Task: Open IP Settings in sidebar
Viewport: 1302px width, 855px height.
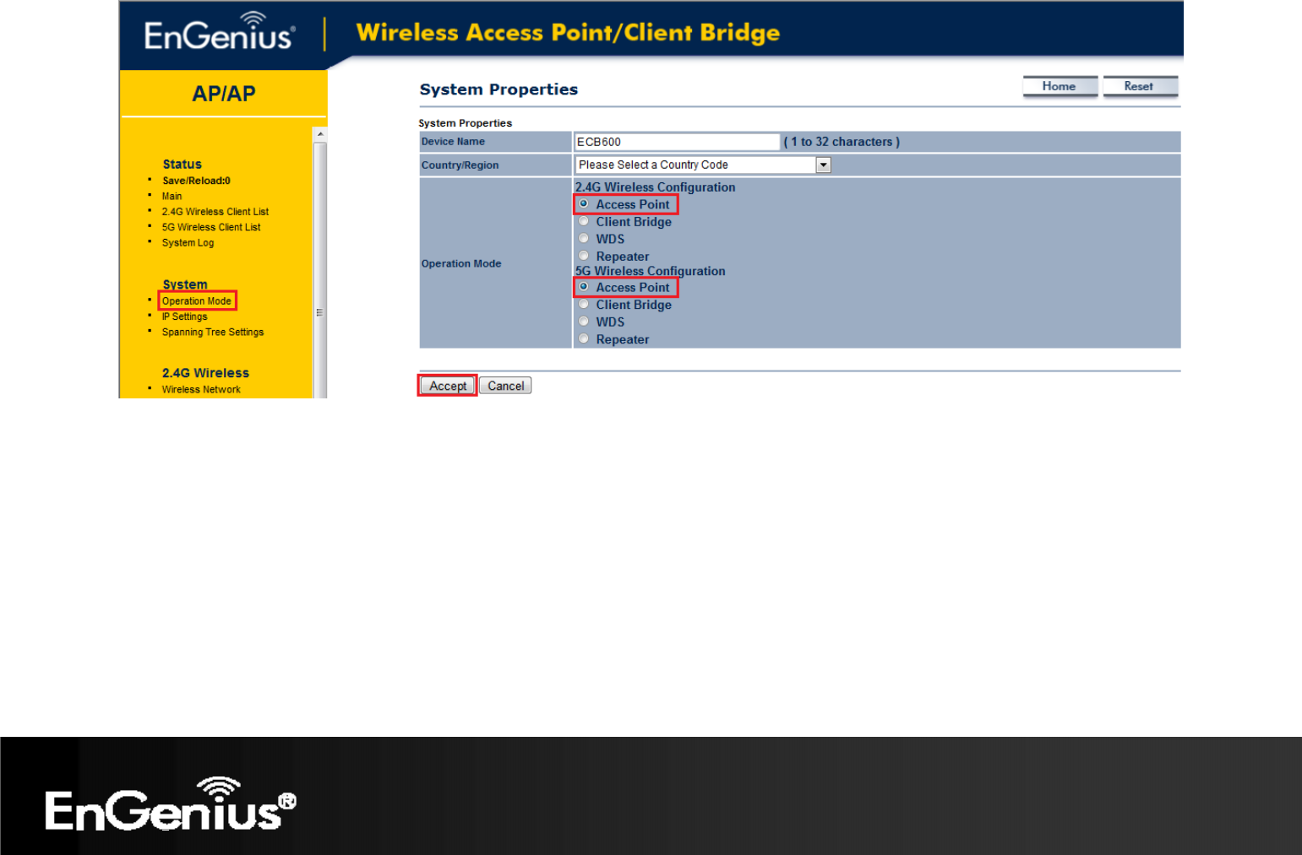Action: pos(185,317)
